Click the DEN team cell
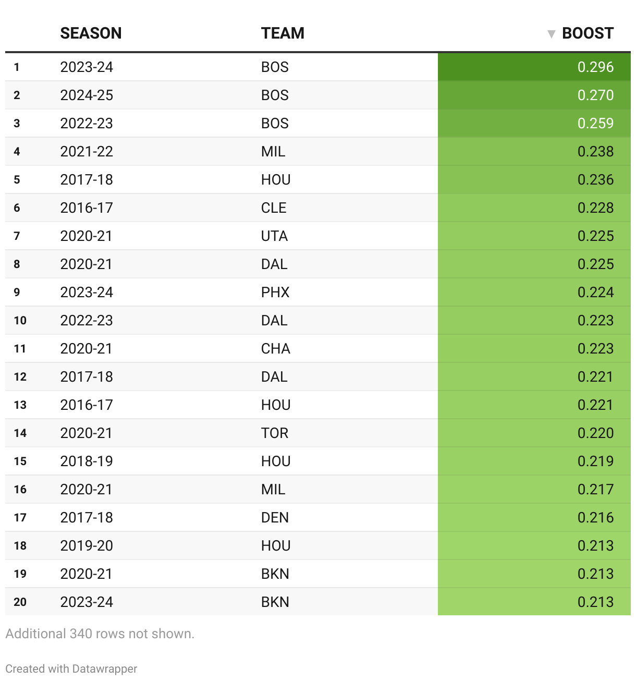This screenshot has height=681, width=636. [275, 517]
